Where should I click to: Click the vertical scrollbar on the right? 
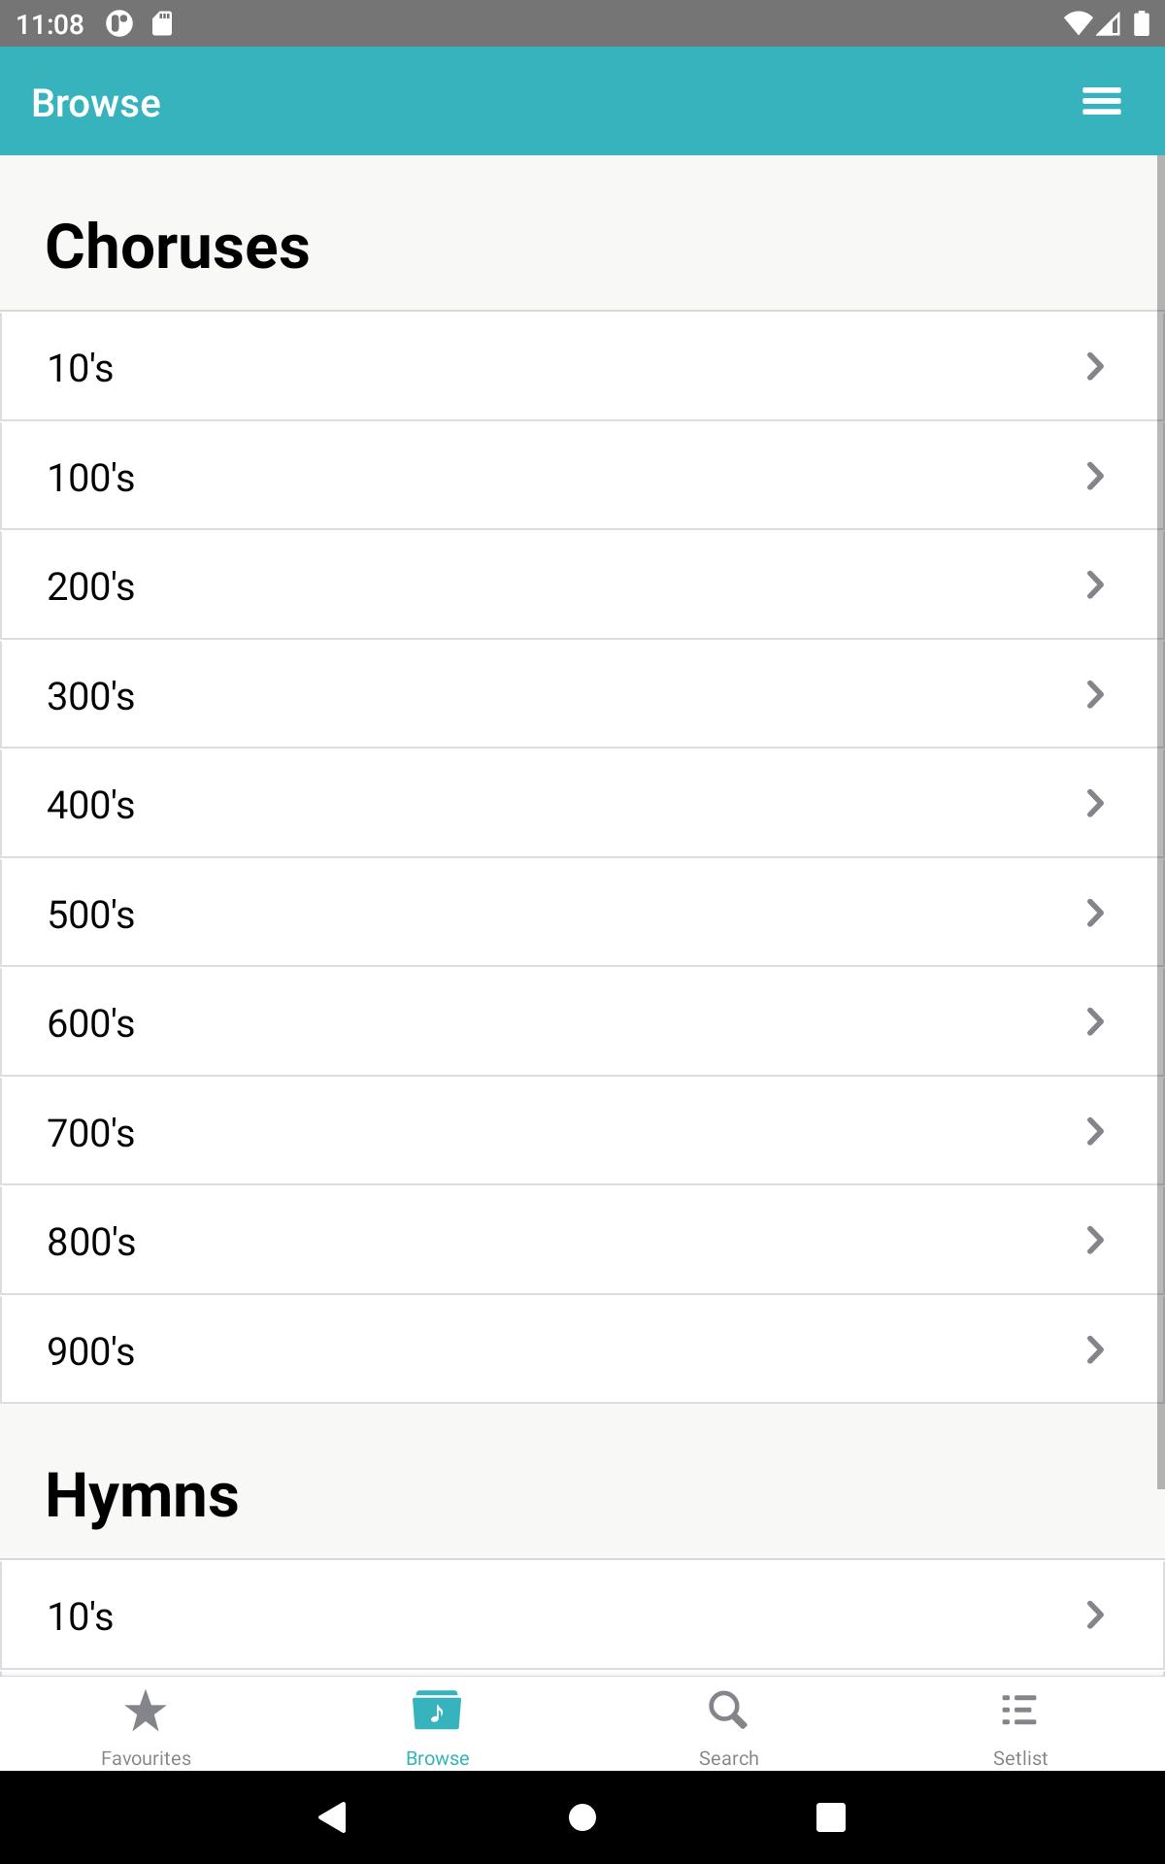pos(1160,821)
